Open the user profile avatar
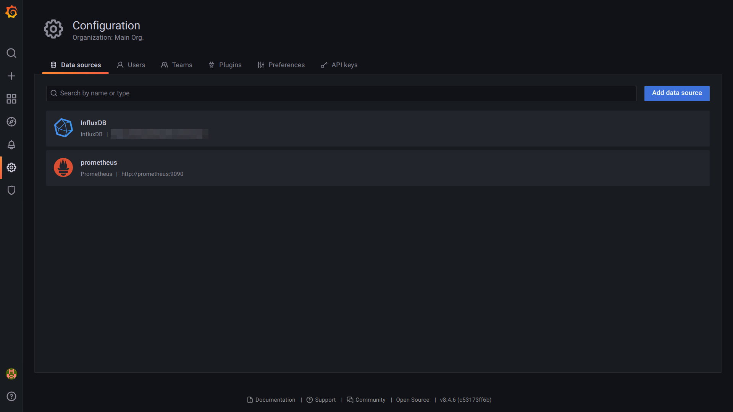 pos(11,374)
